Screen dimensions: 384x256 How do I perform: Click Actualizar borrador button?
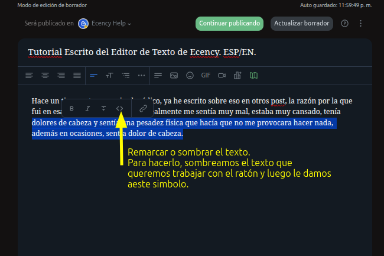tap(302, 24)
